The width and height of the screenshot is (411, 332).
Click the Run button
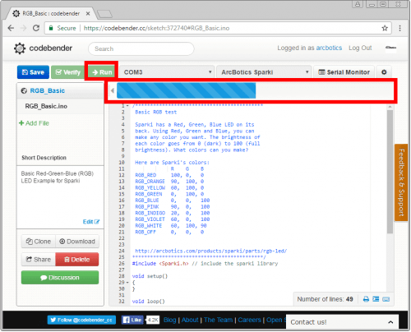point(102,72)
